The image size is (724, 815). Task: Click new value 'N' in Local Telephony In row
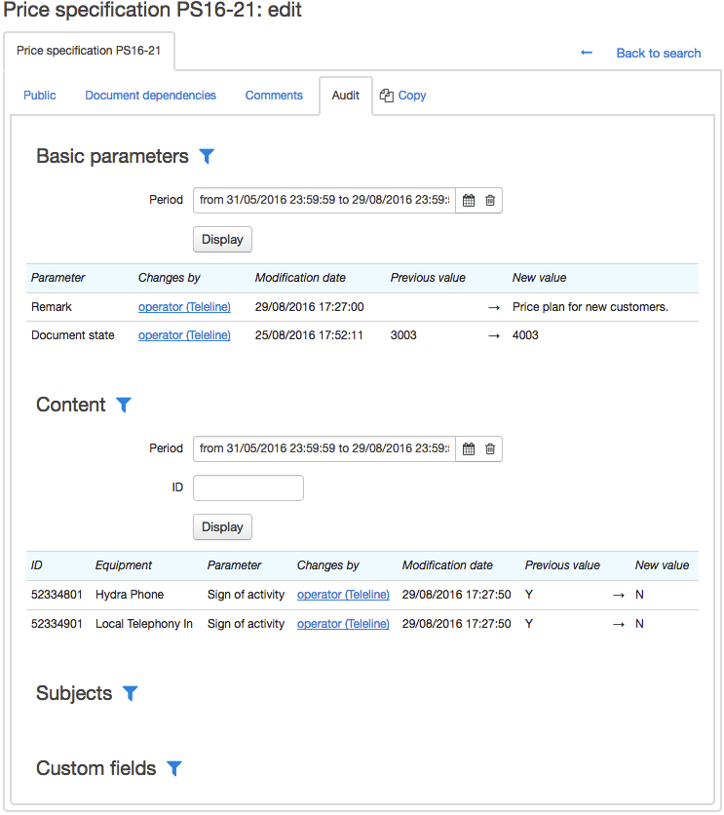639,623
